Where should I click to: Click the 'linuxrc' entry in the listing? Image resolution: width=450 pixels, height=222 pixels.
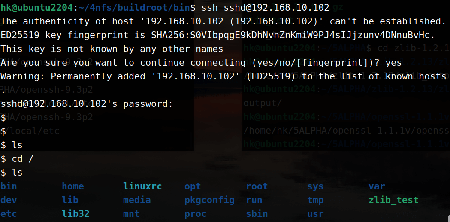coord(142,186)
